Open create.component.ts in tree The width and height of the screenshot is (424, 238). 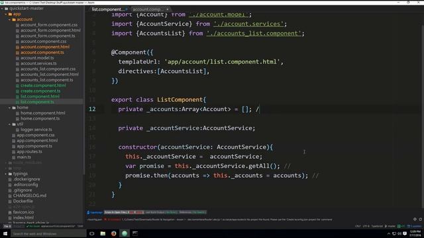(40, 91)
